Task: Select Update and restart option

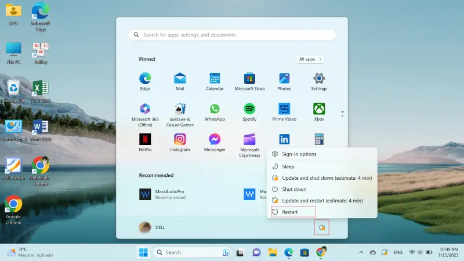Action: [x=322, y=201]
